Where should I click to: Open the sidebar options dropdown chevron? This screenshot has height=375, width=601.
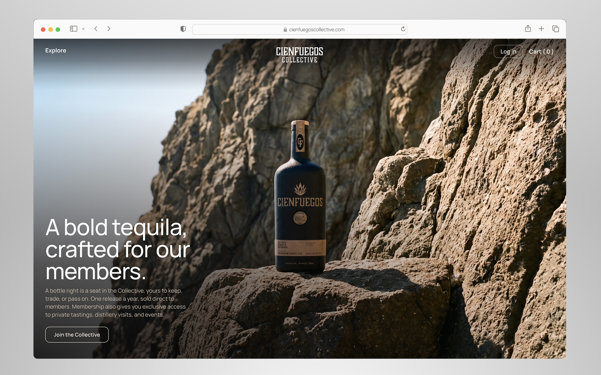pos(83,29)
